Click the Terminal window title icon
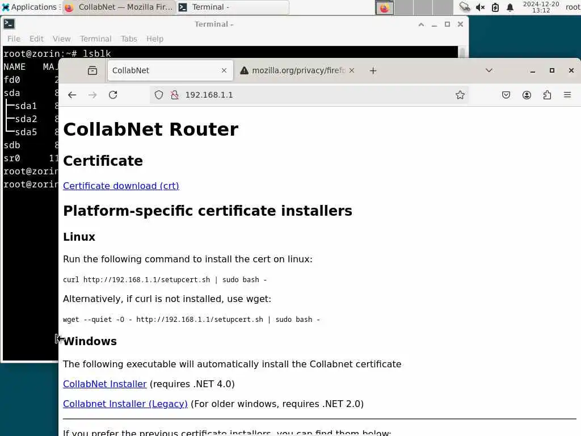Screen dimensions: 581x436 (x=9, y=24)
